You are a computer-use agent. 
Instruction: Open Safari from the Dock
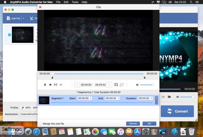click(37, 132)
